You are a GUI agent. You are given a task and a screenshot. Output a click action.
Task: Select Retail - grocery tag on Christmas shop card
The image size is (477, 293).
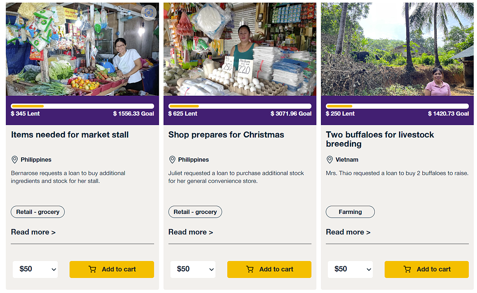pos(195,212)
